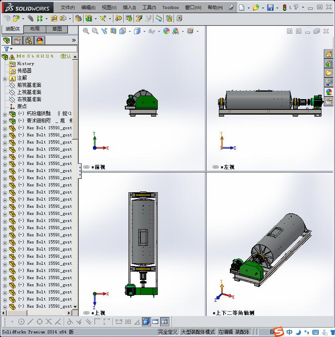Viewport: 335px width, 337px height.
Task: Click the paperclip Mate icon in toolbar
Action: tap(31, 19)
